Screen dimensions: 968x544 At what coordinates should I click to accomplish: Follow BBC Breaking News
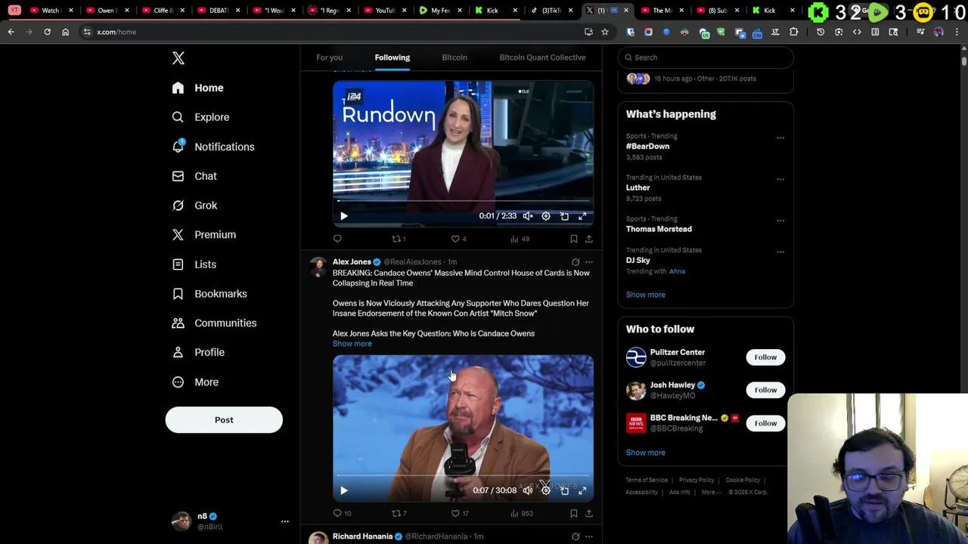765,423
